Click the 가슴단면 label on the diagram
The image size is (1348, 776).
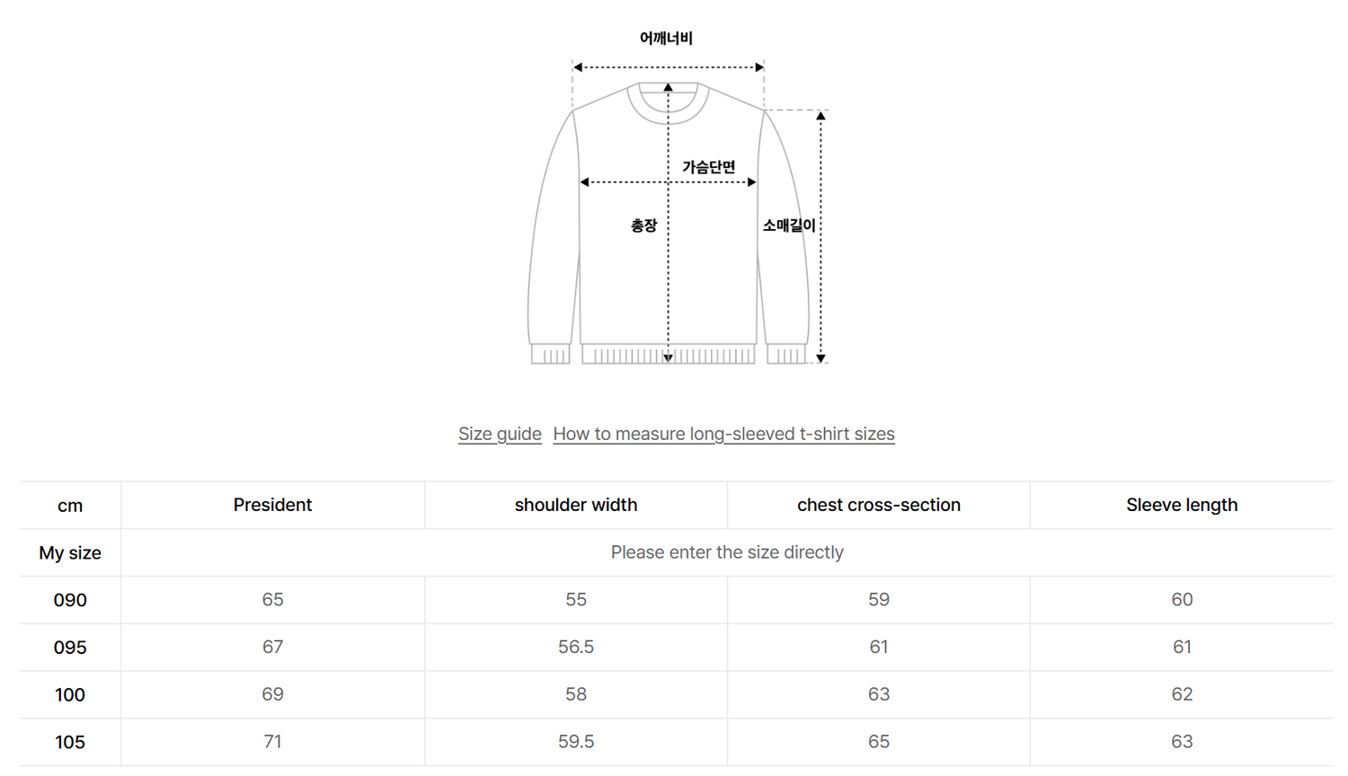[709, 167]
